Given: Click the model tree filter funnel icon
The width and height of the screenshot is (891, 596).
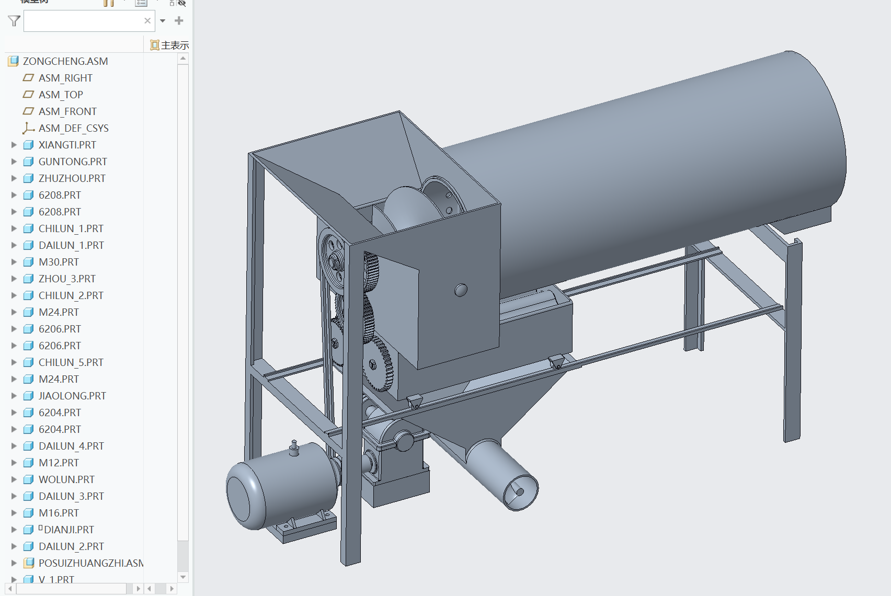Looking at the screenshot, I should pyautogui.click(x=14, y=21).
